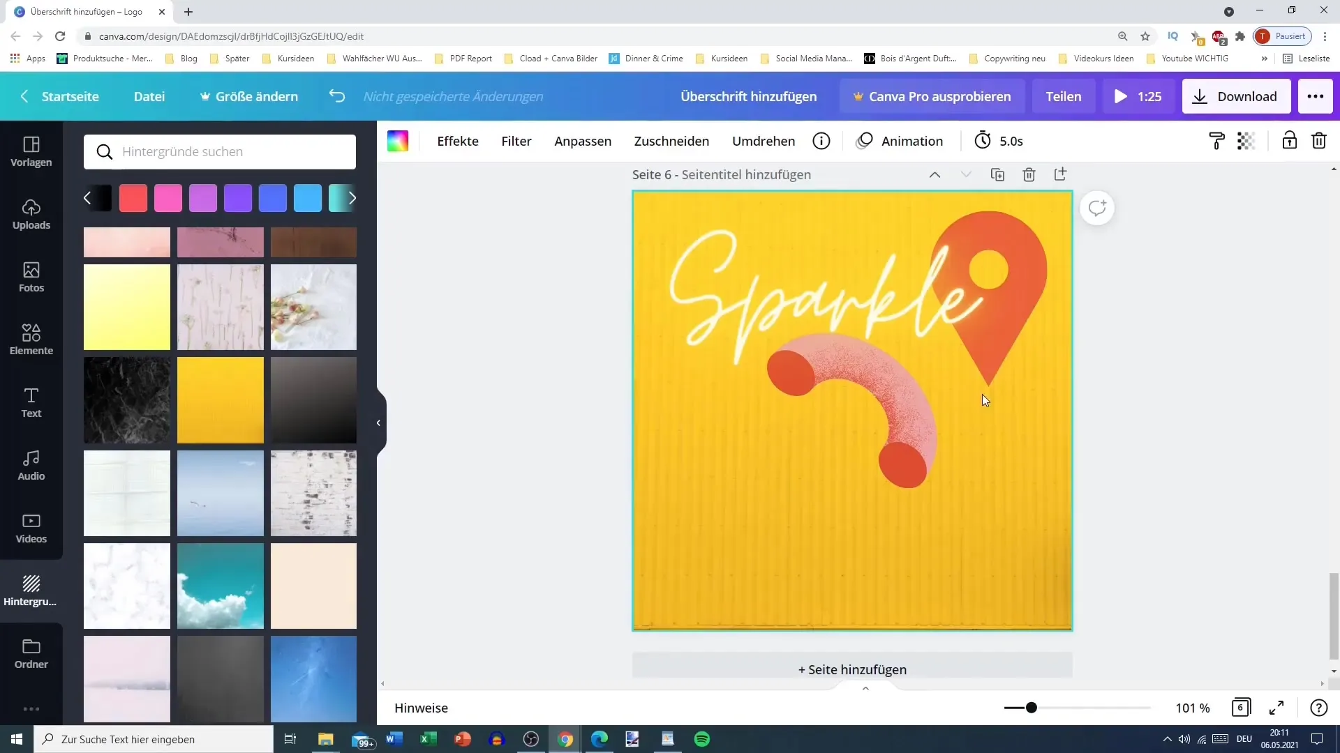Click the Uploads panel icon
This screenshot has width=1340, height=753.
tap(31, 210)
